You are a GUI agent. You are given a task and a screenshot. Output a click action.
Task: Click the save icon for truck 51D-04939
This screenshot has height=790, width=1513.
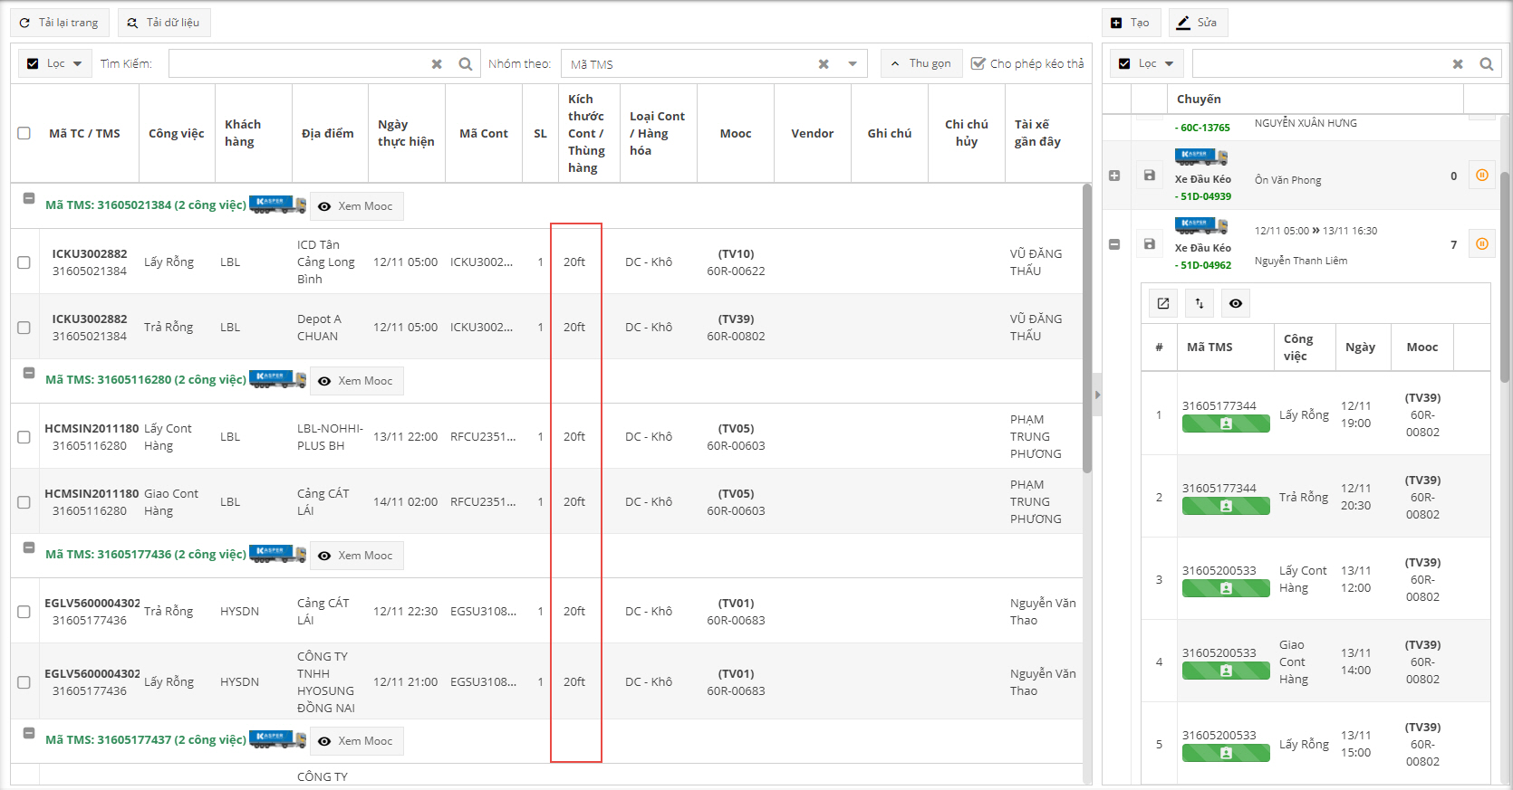pyautogui.click(x=1149, y=176)
